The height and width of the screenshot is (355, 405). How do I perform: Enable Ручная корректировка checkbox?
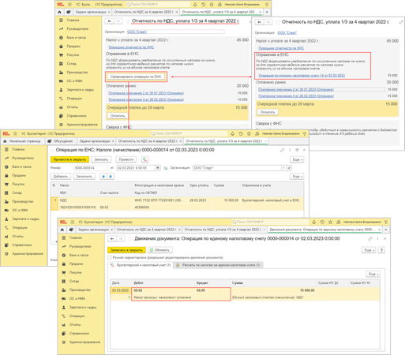(x=110, y=257)
